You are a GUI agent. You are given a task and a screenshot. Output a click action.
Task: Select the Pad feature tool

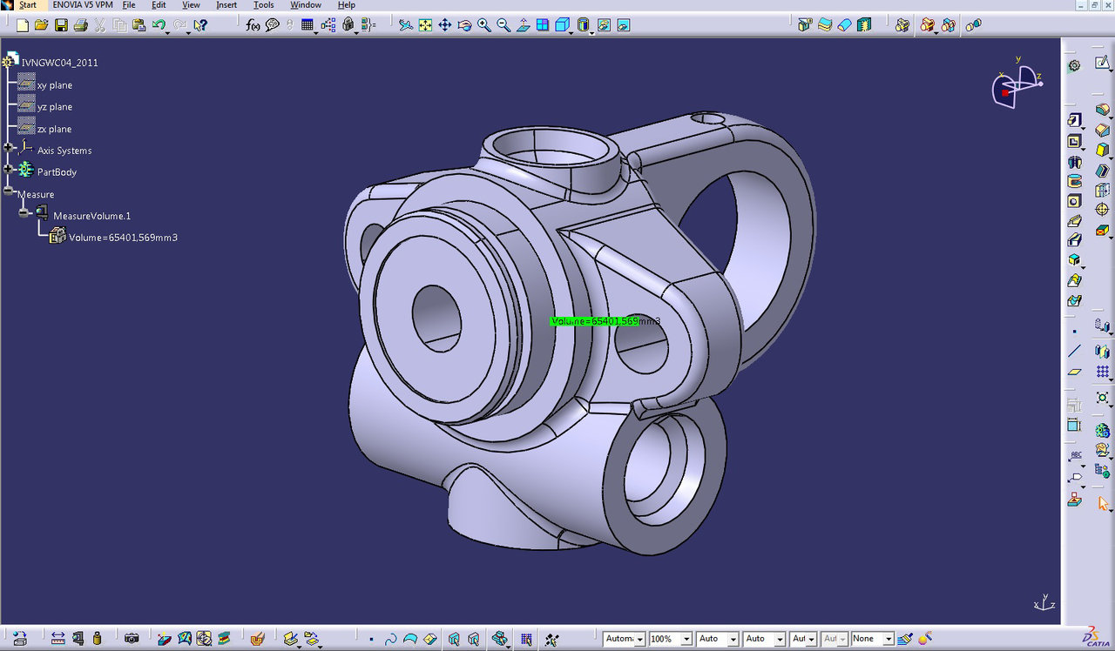click(1074, 120)
